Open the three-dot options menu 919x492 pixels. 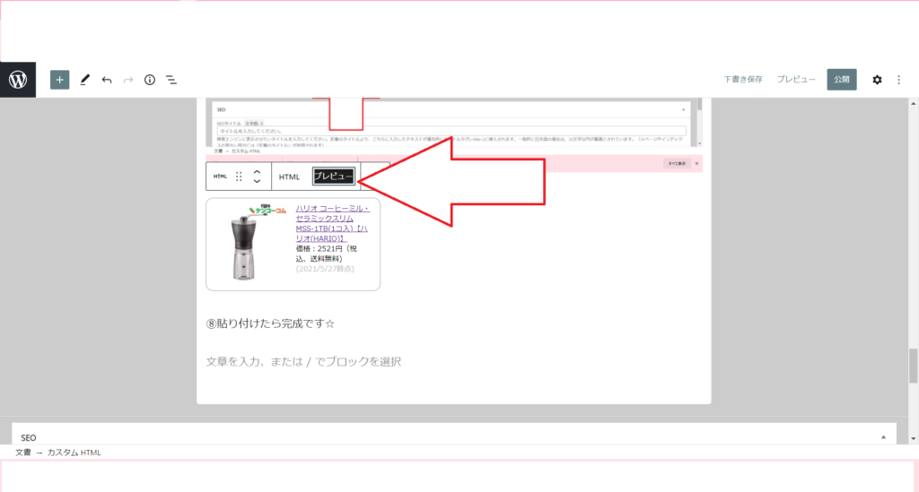tap(898, 80)
